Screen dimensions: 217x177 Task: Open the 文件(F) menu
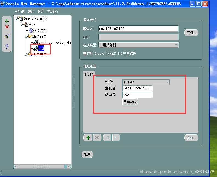pos(20,12)
